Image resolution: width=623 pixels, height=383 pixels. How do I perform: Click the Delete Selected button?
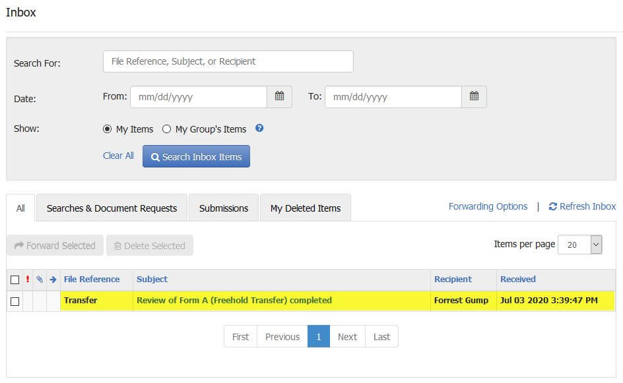[150, 245]
